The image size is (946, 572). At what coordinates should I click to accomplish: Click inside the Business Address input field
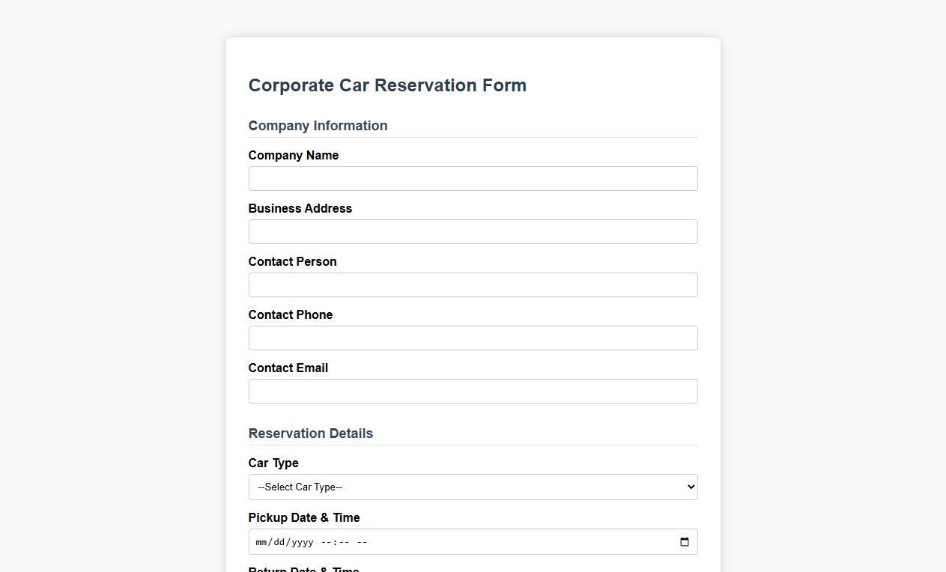pos(473,231)
